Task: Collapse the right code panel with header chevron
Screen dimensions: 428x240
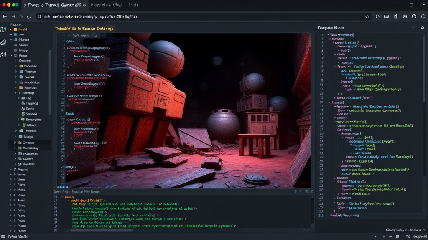Action: pos(413,28)
